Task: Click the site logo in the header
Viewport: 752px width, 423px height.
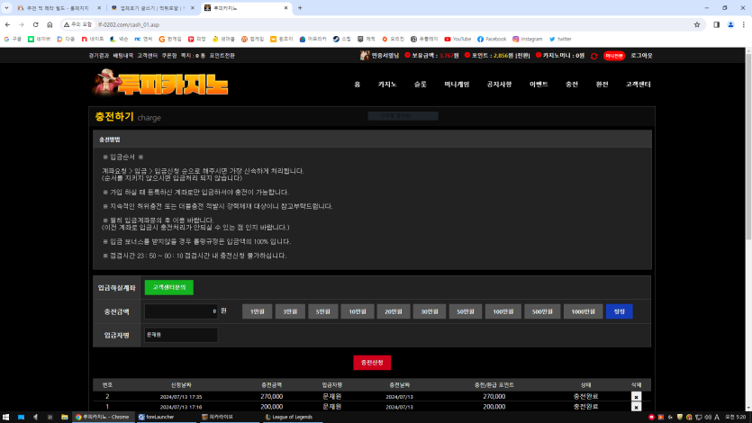Action: tap(160, 84)
